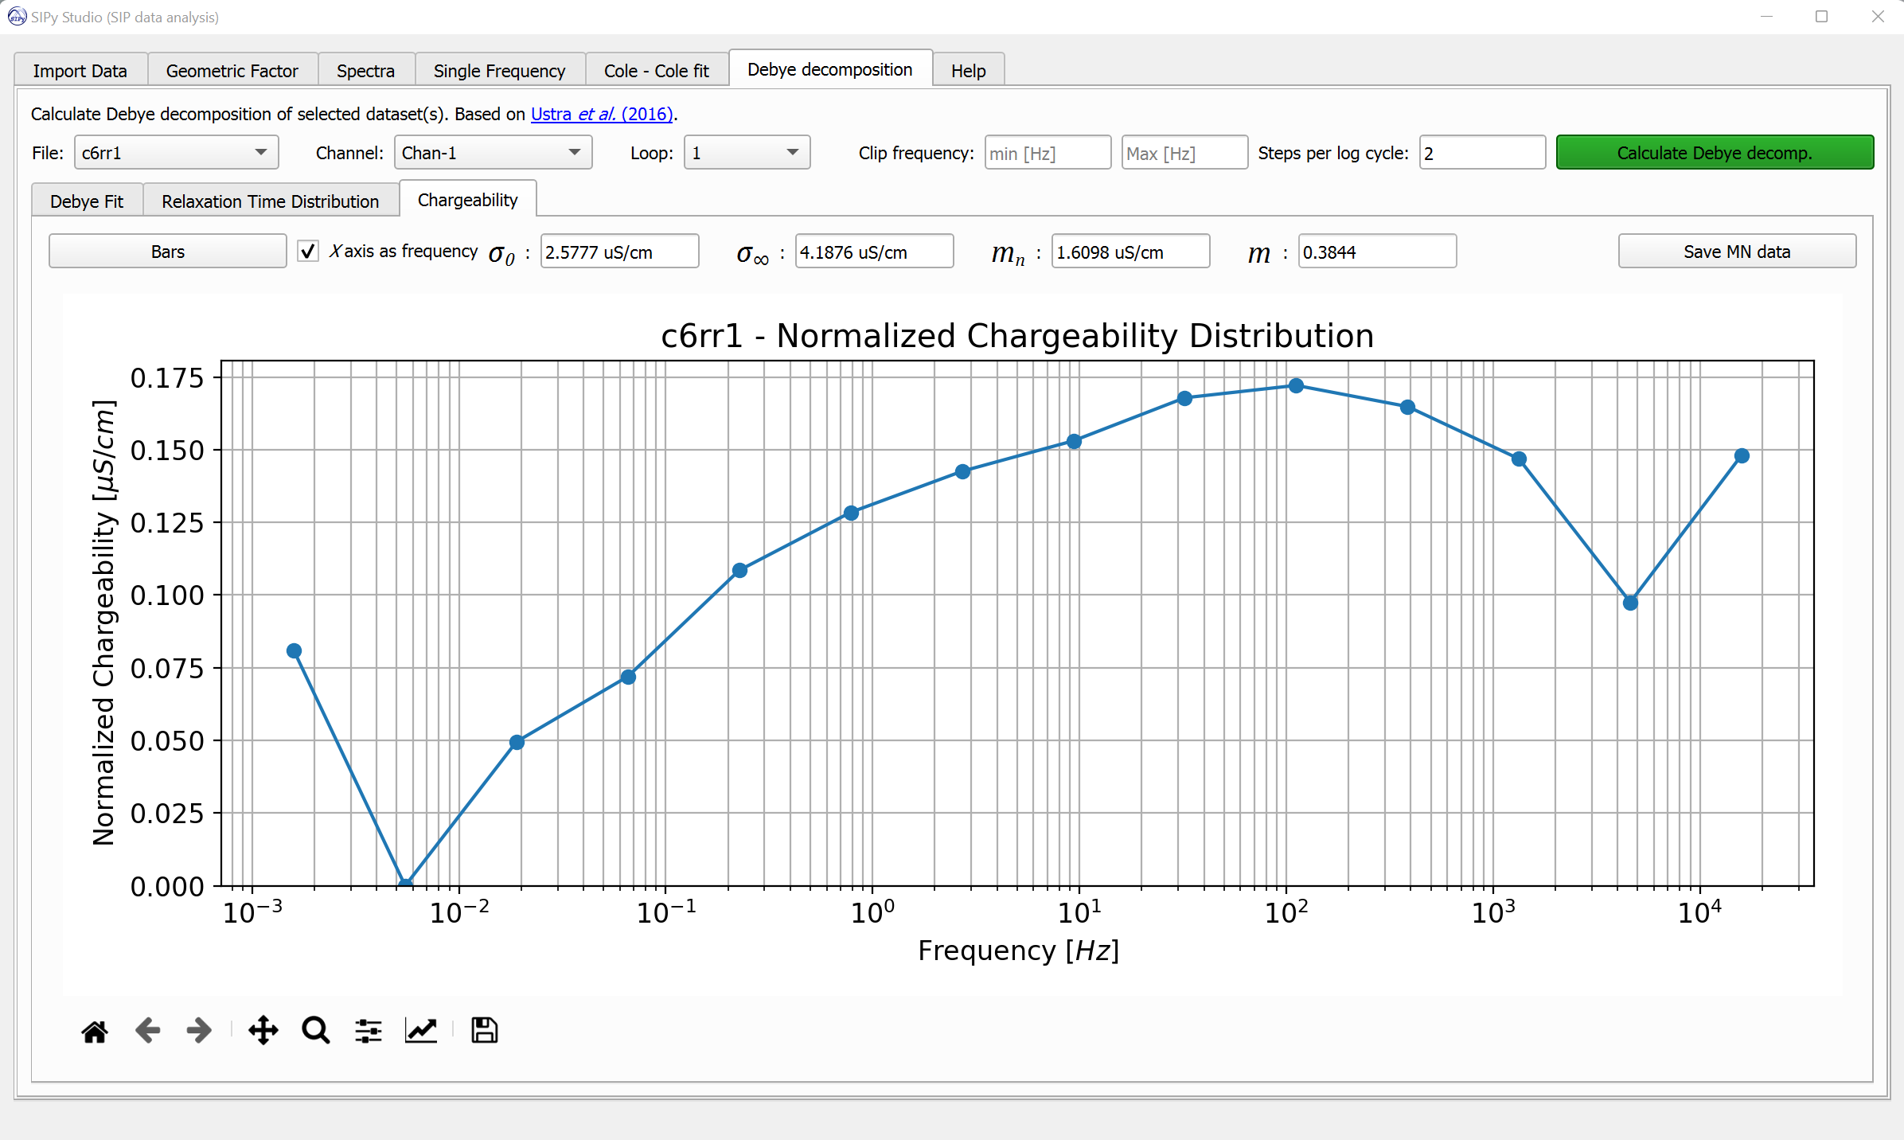
Task: Click the Back arrow in plot toolbar
Action: point(147,1031)
